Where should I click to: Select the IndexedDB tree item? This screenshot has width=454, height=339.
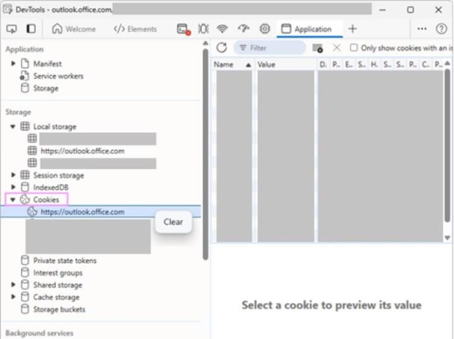tap(50, 187)
